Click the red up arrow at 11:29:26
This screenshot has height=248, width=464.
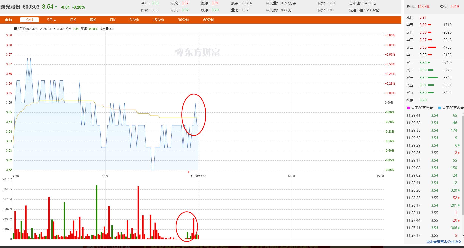point(459,153)
